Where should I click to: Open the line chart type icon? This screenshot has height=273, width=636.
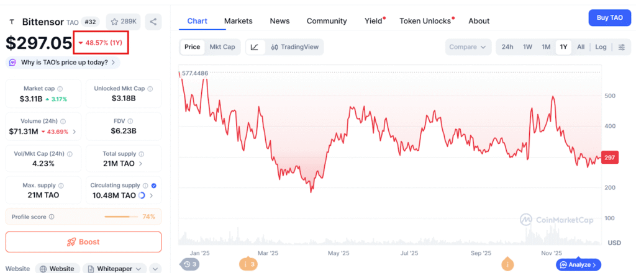pyautogui.click(x=255, y=47)
